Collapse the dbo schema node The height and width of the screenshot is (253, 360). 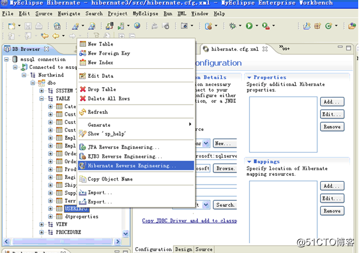[33, 83]
